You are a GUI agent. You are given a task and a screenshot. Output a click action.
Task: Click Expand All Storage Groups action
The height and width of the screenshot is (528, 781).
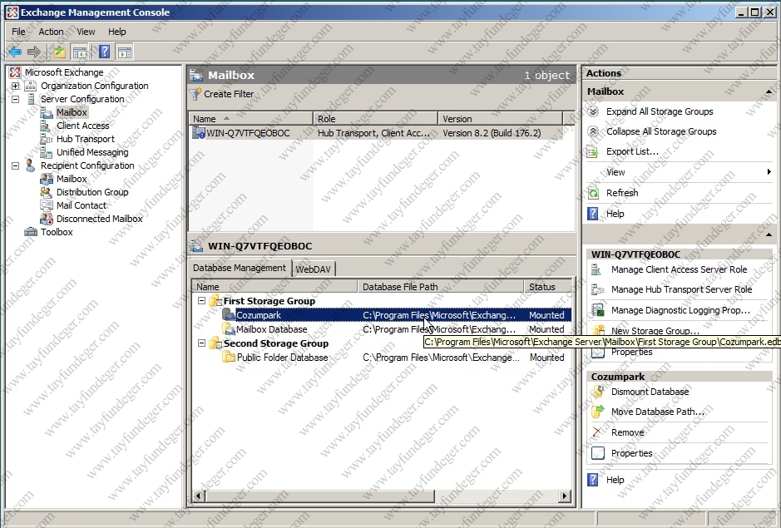[660, 111]
